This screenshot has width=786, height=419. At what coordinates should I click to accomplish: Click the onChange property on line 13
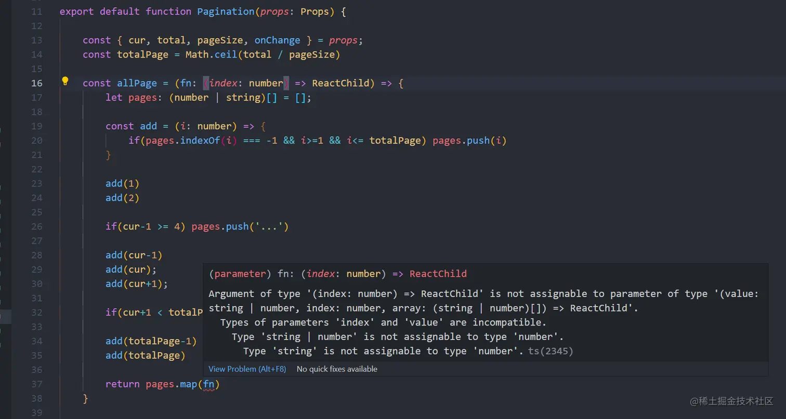tap(278, 40)
